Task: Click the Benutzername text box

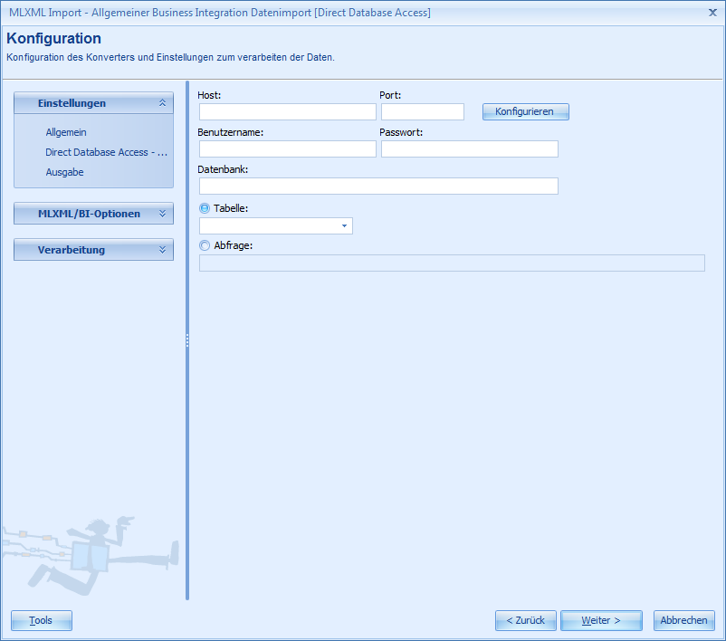Action: pyautogui.click(x=287, y=148)
